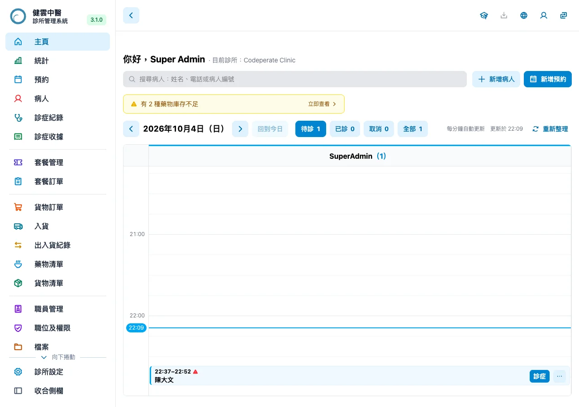Click the back arrow button in top bar
The image size is (579, 407).
click(x=131, y=15)
